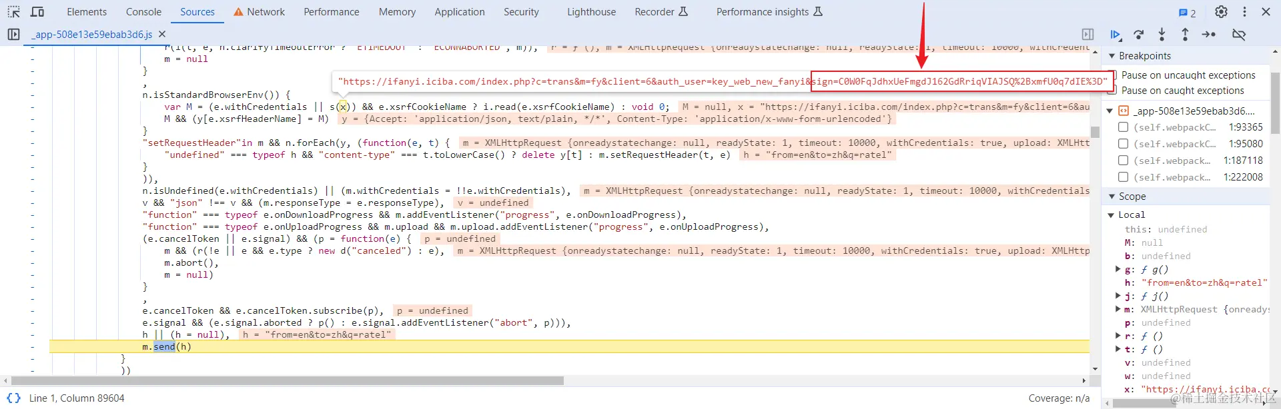The width and height of the screenshot is (1281, 409).
Task: Collapse the _app-508e13e59ebab3d6 breakpoint group
Action: pos(1110,111)
